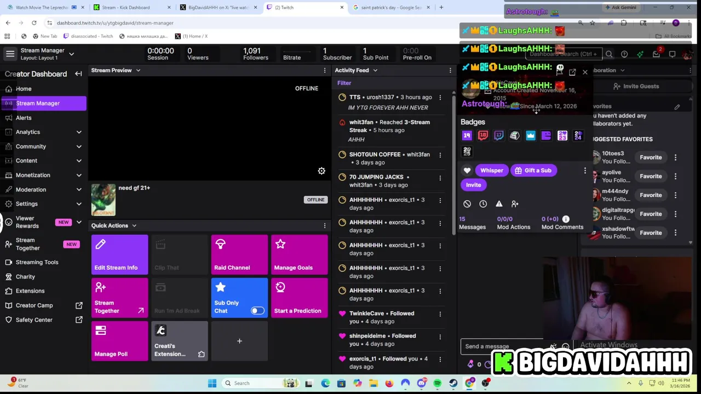Click the 2023 badge in Badges
The image size is (701, 394).
(562, 136)
